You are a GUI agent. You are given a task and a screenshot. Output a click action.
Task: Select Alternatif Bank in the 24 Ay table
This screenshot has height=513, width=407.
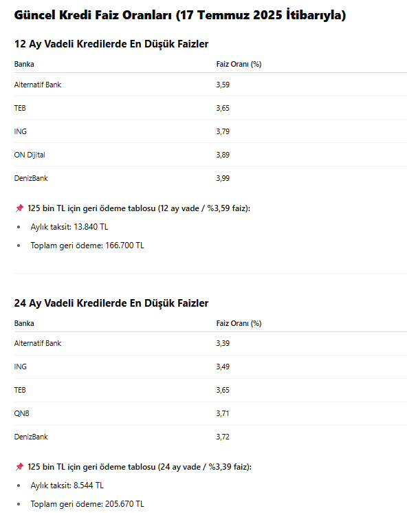pyautogui.click(x=38, y=343)
